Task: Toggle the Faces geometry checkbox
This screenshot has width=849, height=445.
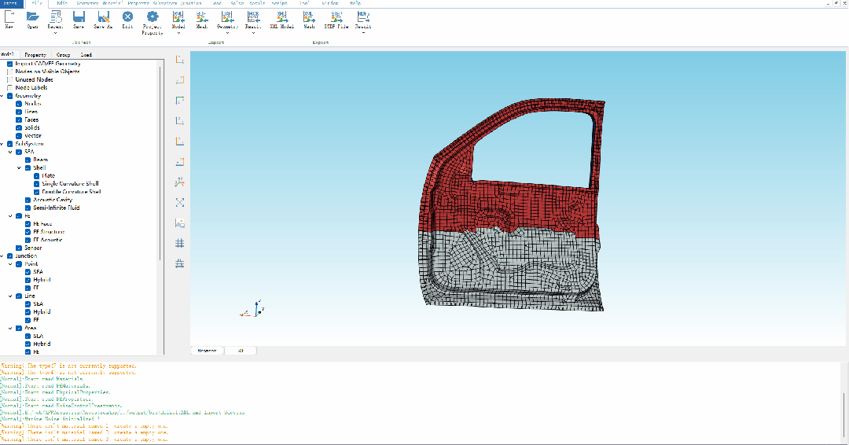Action: tap(19, 120)
